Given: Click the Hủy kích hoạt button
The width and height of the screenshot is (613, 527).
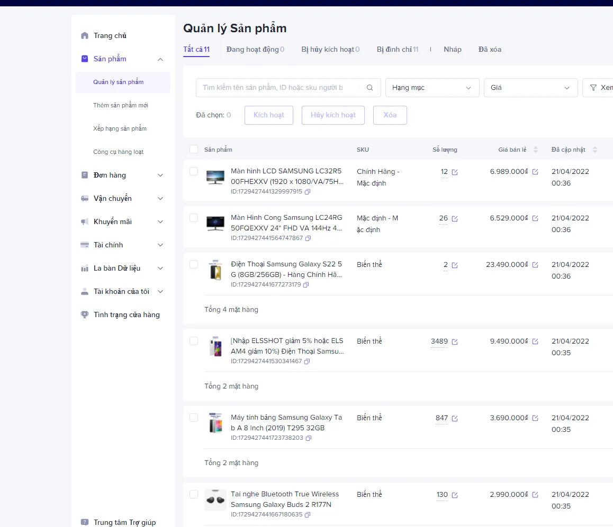Looking at the screenshot, I should 333,115.
